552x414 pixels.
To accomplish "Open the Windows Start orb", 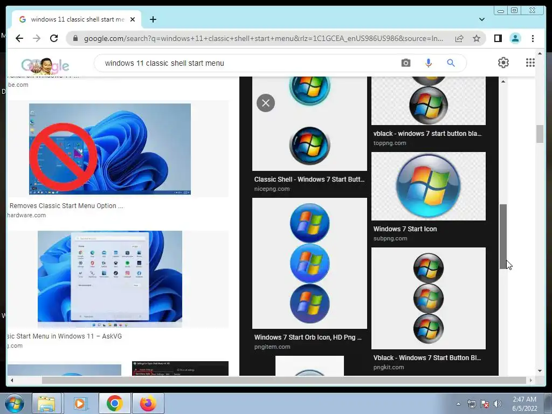I will click(x=15, y=403).
